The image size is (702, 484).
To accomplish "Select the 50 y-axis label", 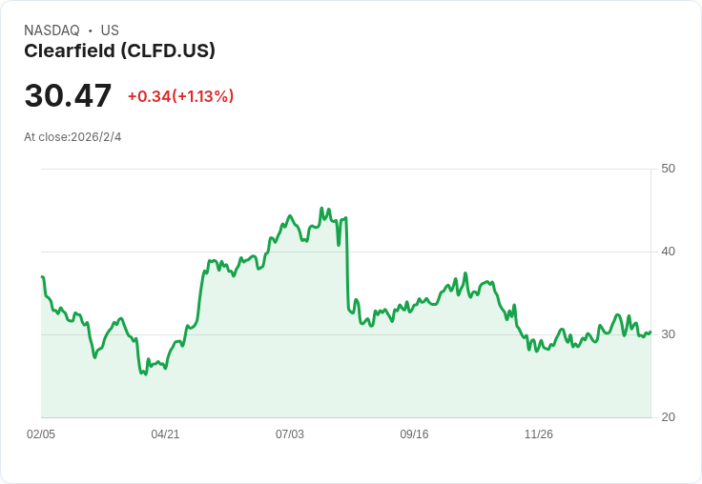I will (x=668, y=169).
